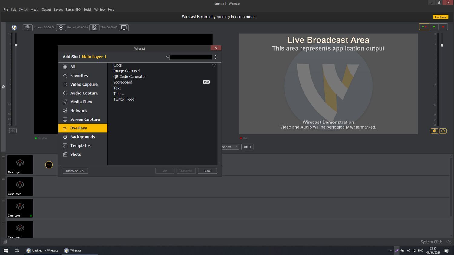Viewport: 454px width, 255px height.
Task: Click the preview volume slider handle
Action: tap(16, 45)
